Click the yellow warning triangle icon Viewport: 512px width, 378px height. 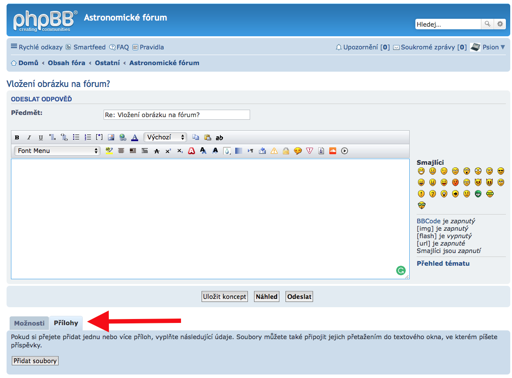coord(274,151)
